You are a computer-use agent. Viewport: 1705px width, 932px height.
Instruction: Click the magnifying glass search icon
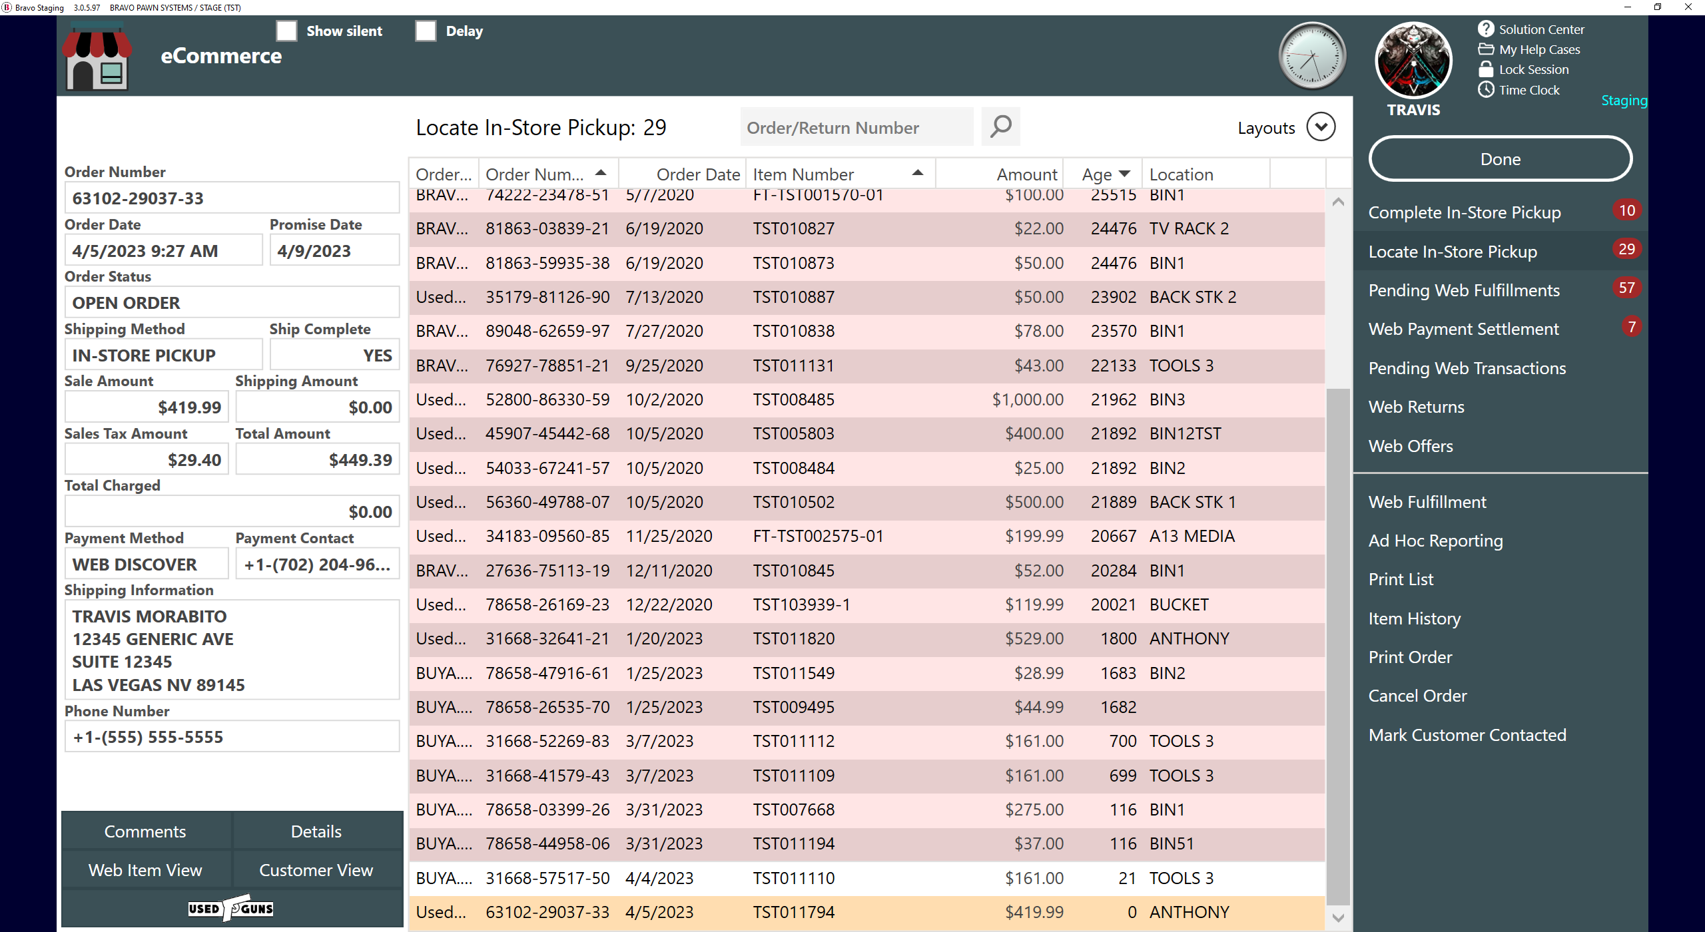tap(1000, 126)
